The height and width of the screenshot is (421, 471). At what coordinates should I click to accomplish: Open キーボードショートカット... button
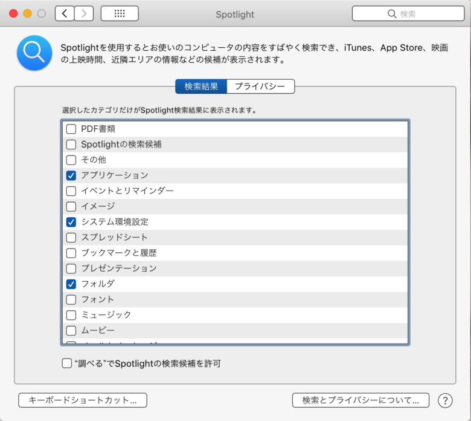83,400
